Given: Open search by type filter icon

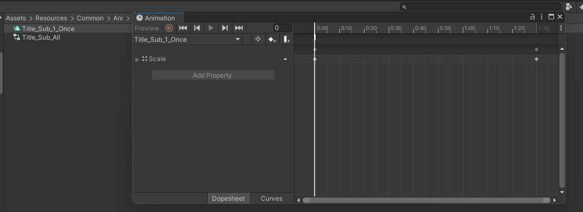Looking at the screenshot, I should tap(569, 6).
